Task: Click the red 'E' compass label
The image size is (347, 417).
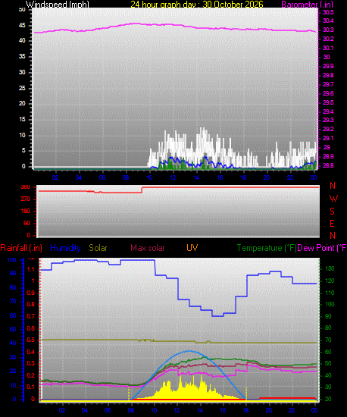Action: point(332,224)
